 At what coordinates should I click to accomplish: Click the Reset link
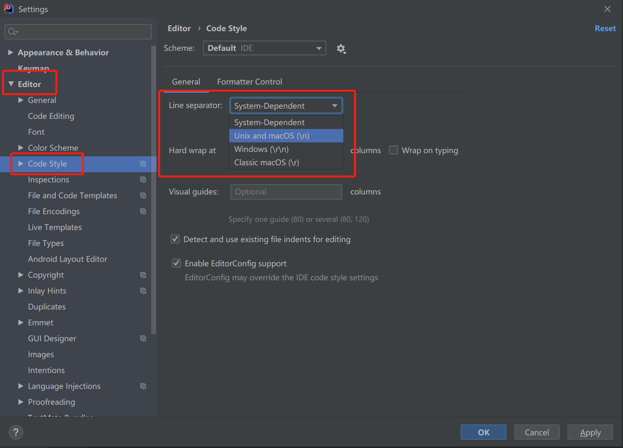coord(605,28)
